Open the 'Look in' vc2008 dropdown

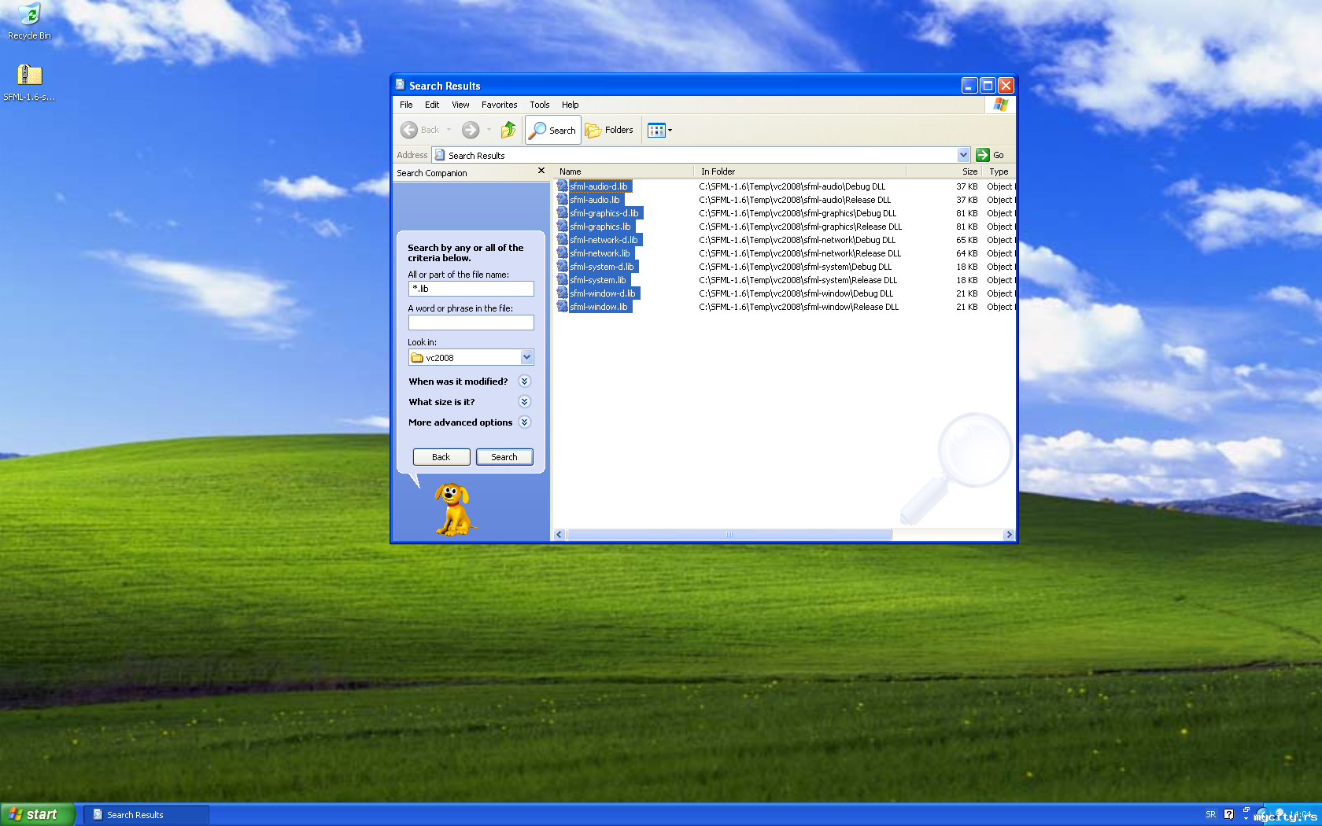[x=526, y=358]
